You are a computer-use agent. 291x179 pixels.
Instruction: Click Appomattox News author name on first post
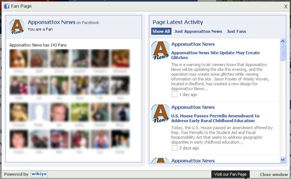point(193,44)
